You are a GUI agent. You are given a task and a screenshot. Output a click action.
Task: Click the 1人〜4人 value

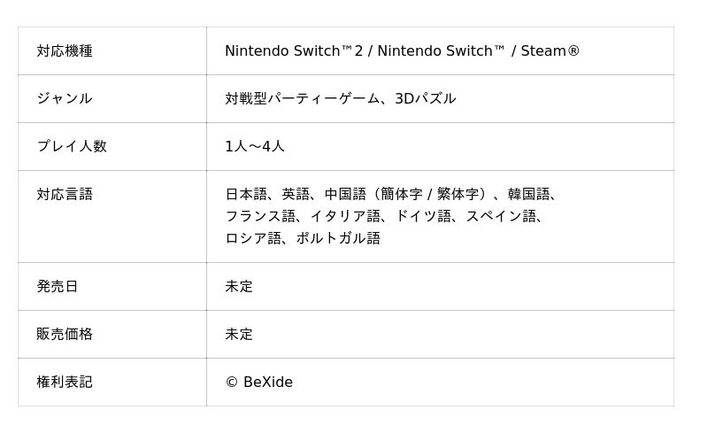pos(255,147)
